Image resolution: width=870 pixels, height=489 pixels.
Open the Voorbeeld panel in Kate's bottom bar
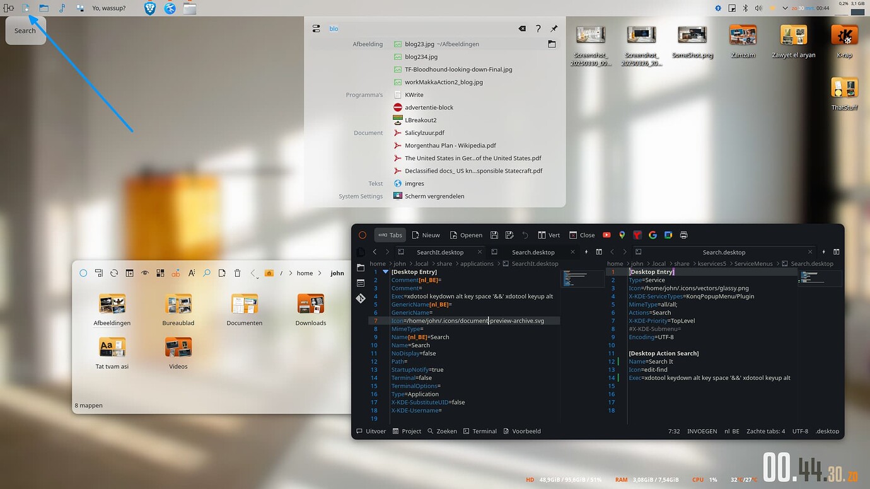522,432
